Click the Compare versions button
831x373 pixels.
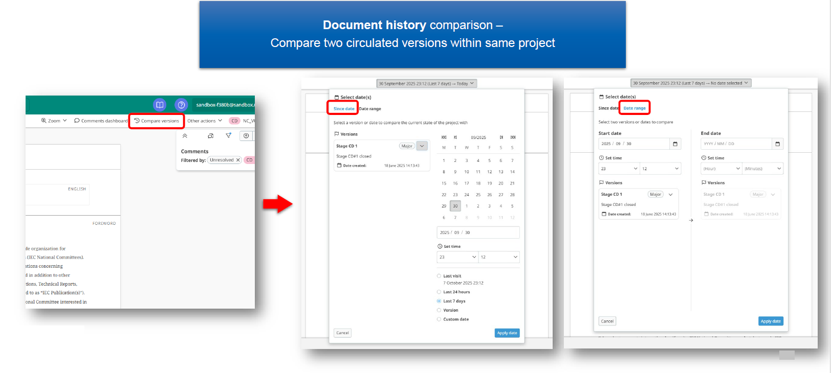click(x=157, y=121)
